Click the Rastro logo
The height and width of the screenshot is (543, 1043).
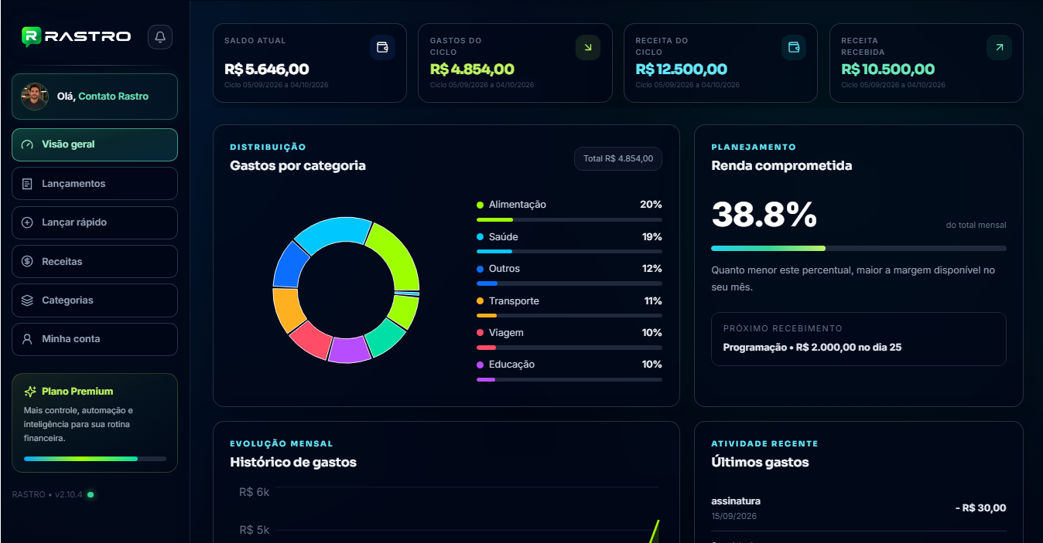(76, 36)
